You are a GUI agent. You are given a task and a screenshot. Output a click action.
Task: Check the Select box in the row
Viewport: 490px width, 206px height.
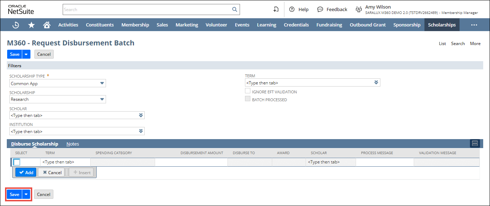click(x=17, y=162)
